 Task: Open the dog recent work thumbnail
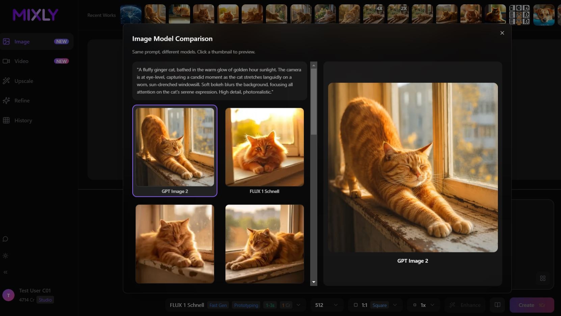544,14
